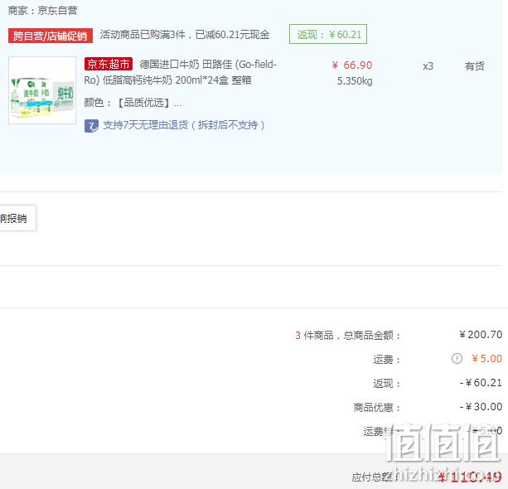Click the partially visible 报销 button
Screen dimensions: 508x489
17,218
